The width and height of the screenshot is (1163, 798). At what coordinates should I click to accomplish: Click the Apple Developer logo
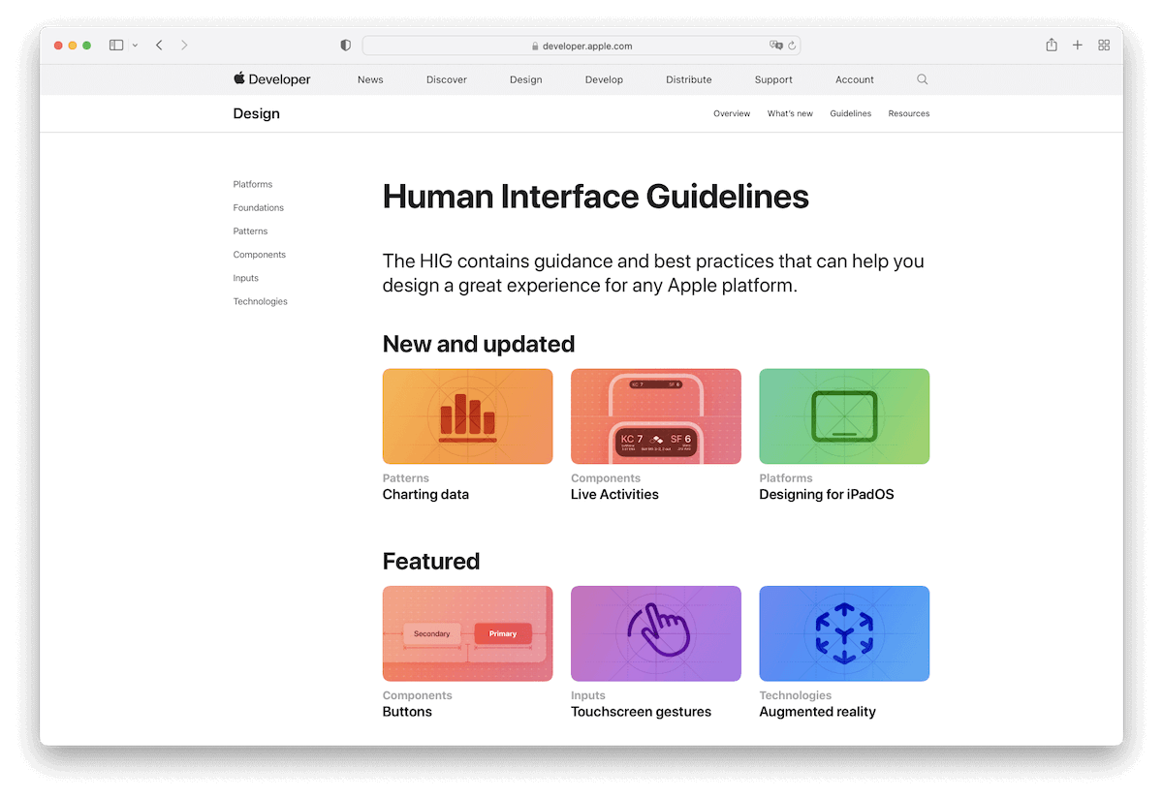[x=272, y=79]
